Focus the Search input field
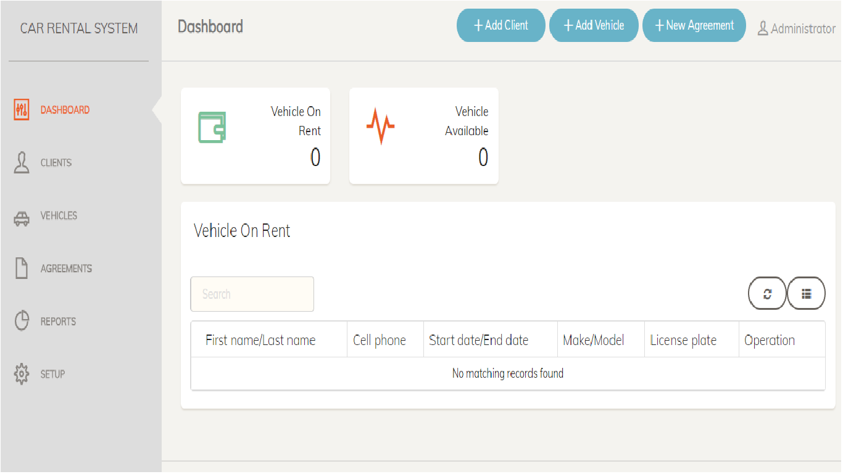843x474 pixels. [x=252, y=294]
